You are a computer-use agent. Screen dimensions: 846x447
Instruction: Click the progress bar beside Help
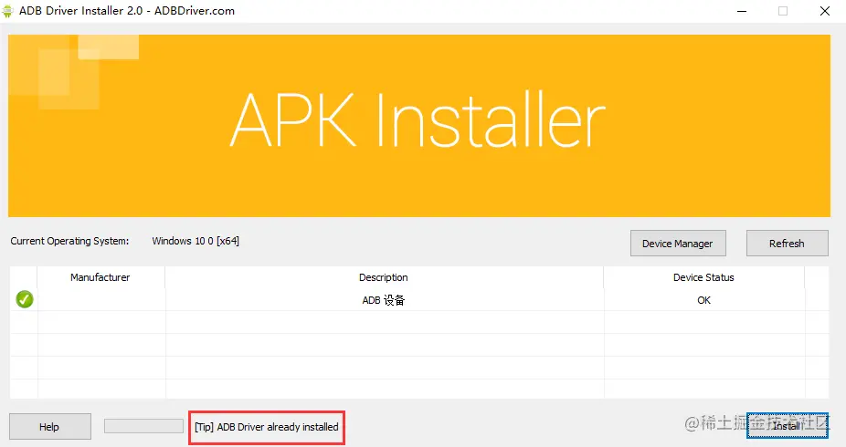(143, 426)
